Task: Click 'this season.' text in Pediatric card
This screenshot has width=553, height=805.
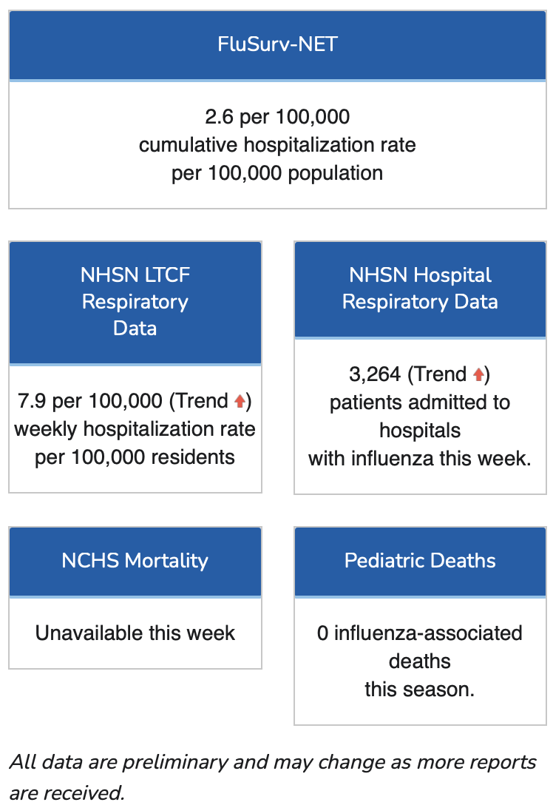Action: tap(420, 690)
